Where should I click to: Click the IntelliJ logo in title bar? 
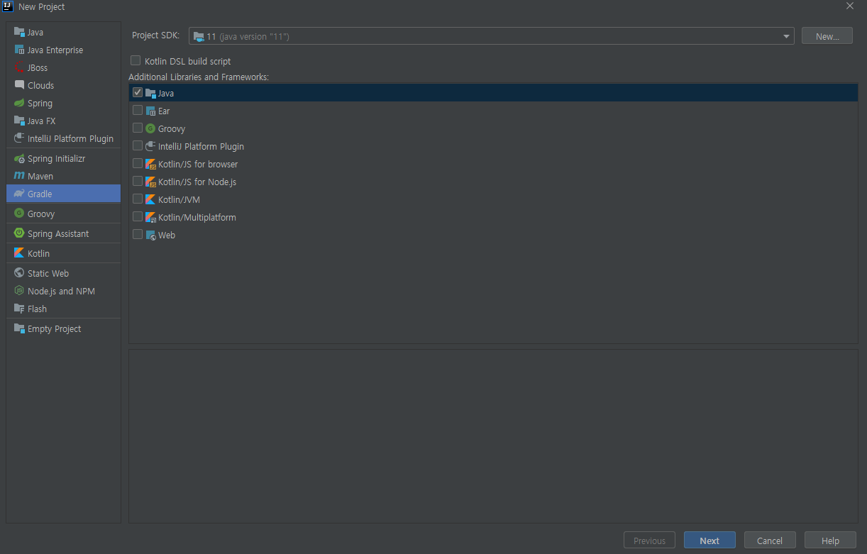click(x=8, y=6)
